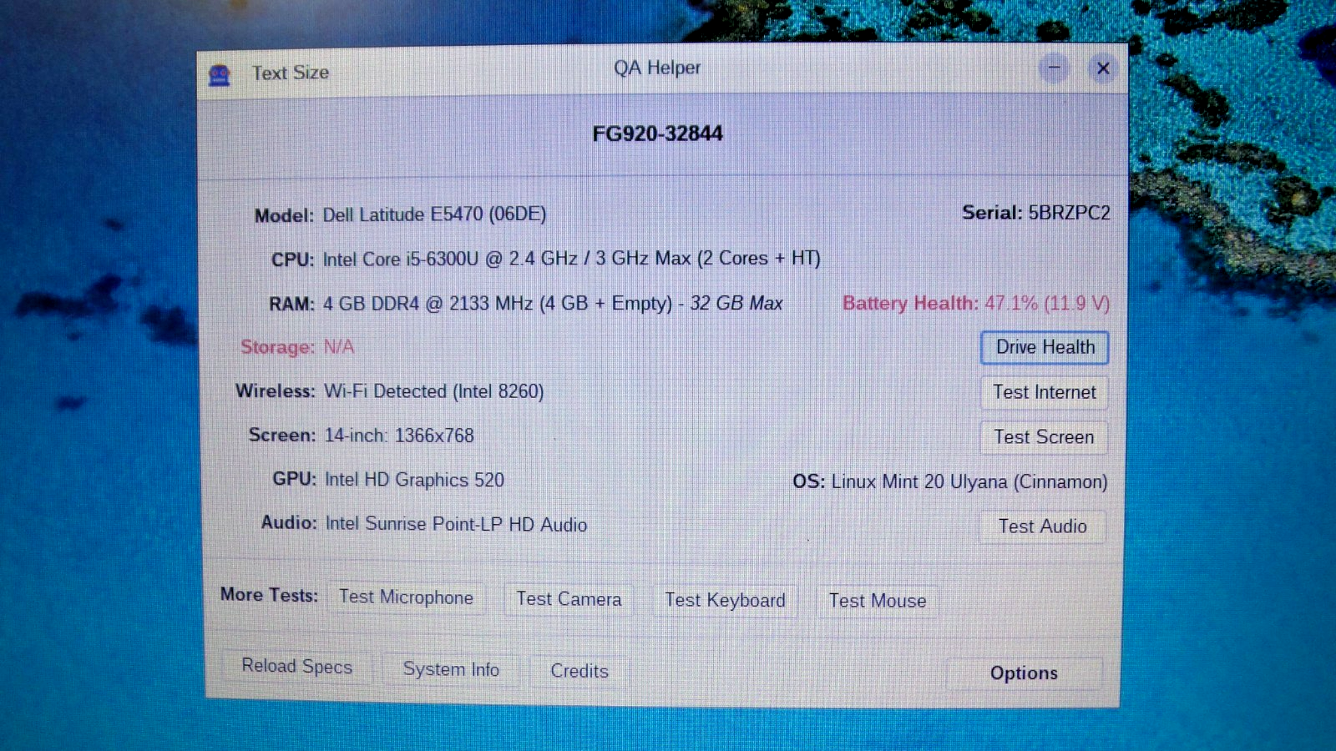Screen dimensions: 1336x751
Task: Click the Battery Health 47.1% value
Action: (1047, 303)
